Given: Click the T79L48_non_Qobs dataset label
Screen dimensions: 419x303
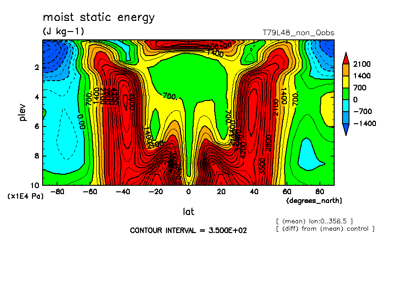Looking at the screenshot, I should tap(298, 33).
